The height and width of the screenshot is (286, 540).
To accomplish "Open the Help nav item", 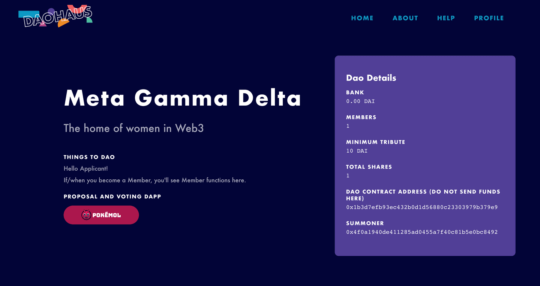I will click(446, 18).
